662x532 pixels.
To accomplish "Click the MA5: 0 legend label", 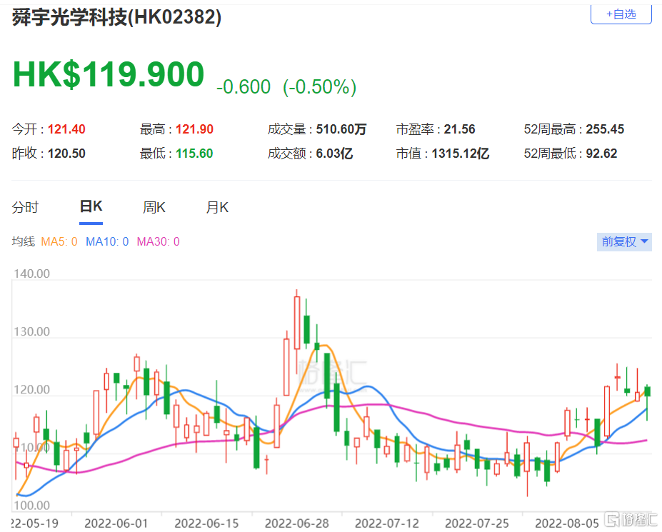I will coord(59,242).
